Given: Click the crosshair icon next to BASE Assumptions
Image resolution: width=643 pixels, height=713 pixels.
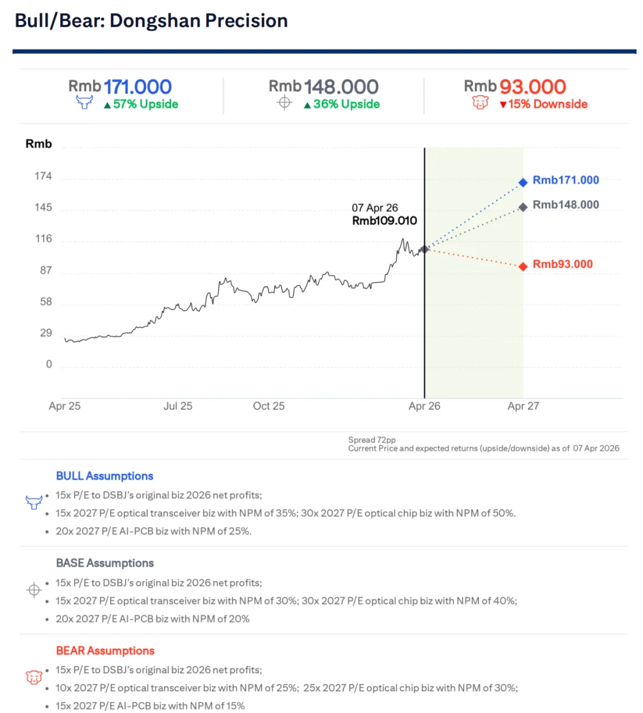Looking at the screenshot, I should coord(34,590).
